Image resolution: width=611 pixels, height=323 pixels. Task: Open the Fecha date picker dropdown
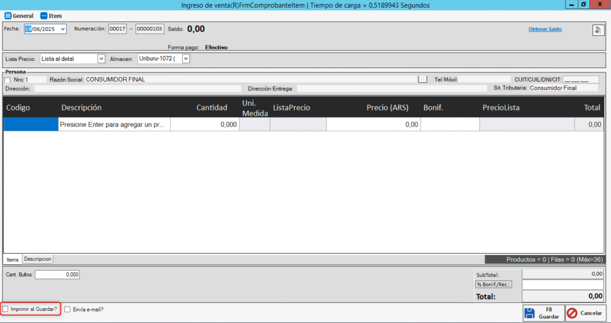coord(63,29)
